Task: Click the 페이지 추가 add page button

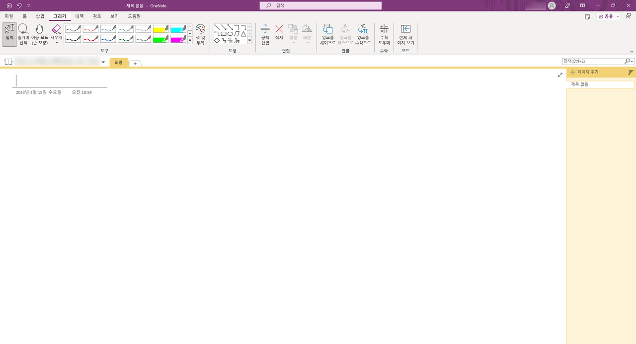Action: pos(585,72)
